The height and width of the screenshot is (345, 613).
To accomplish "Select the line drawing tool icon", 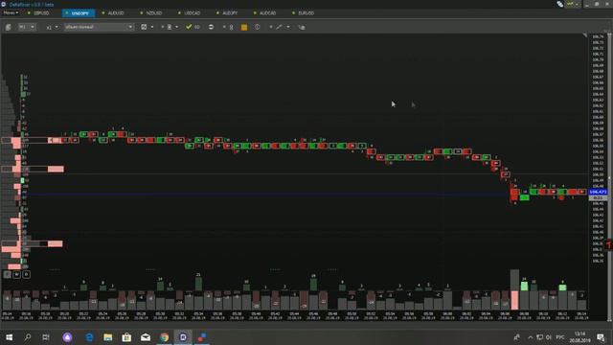I will [x=279, y=27].
